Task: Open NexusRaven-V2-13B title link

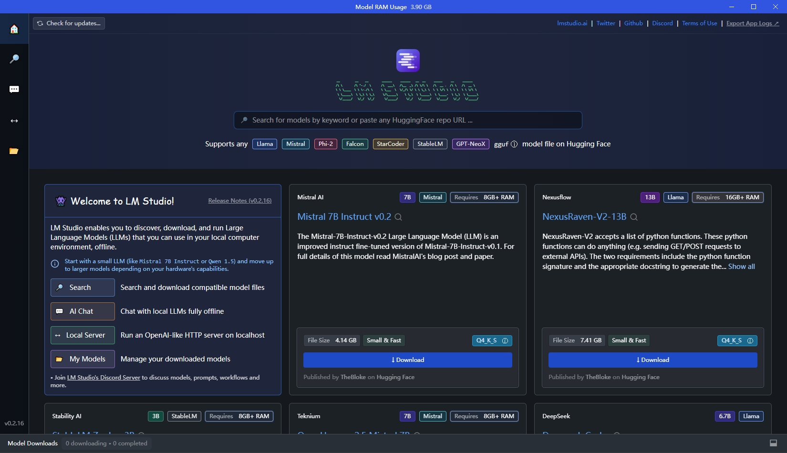Action: point(584,217)
